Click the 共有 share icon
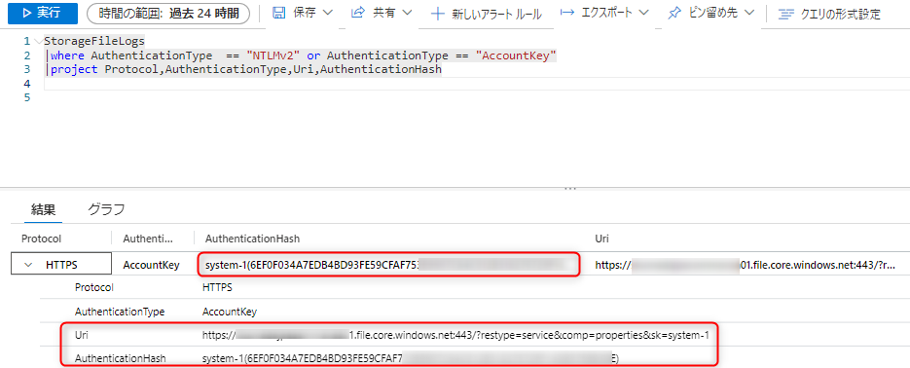This screenshot has height=368, width=910. coord(359,13)
